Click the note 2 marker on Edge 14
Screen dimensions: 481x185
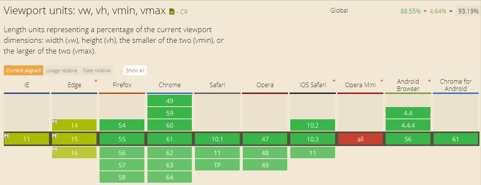pos(54,122)
